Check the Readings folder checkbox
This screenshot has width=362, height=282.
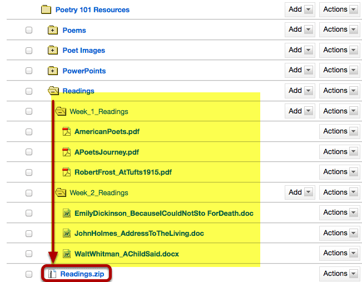(x=29, y=91)
